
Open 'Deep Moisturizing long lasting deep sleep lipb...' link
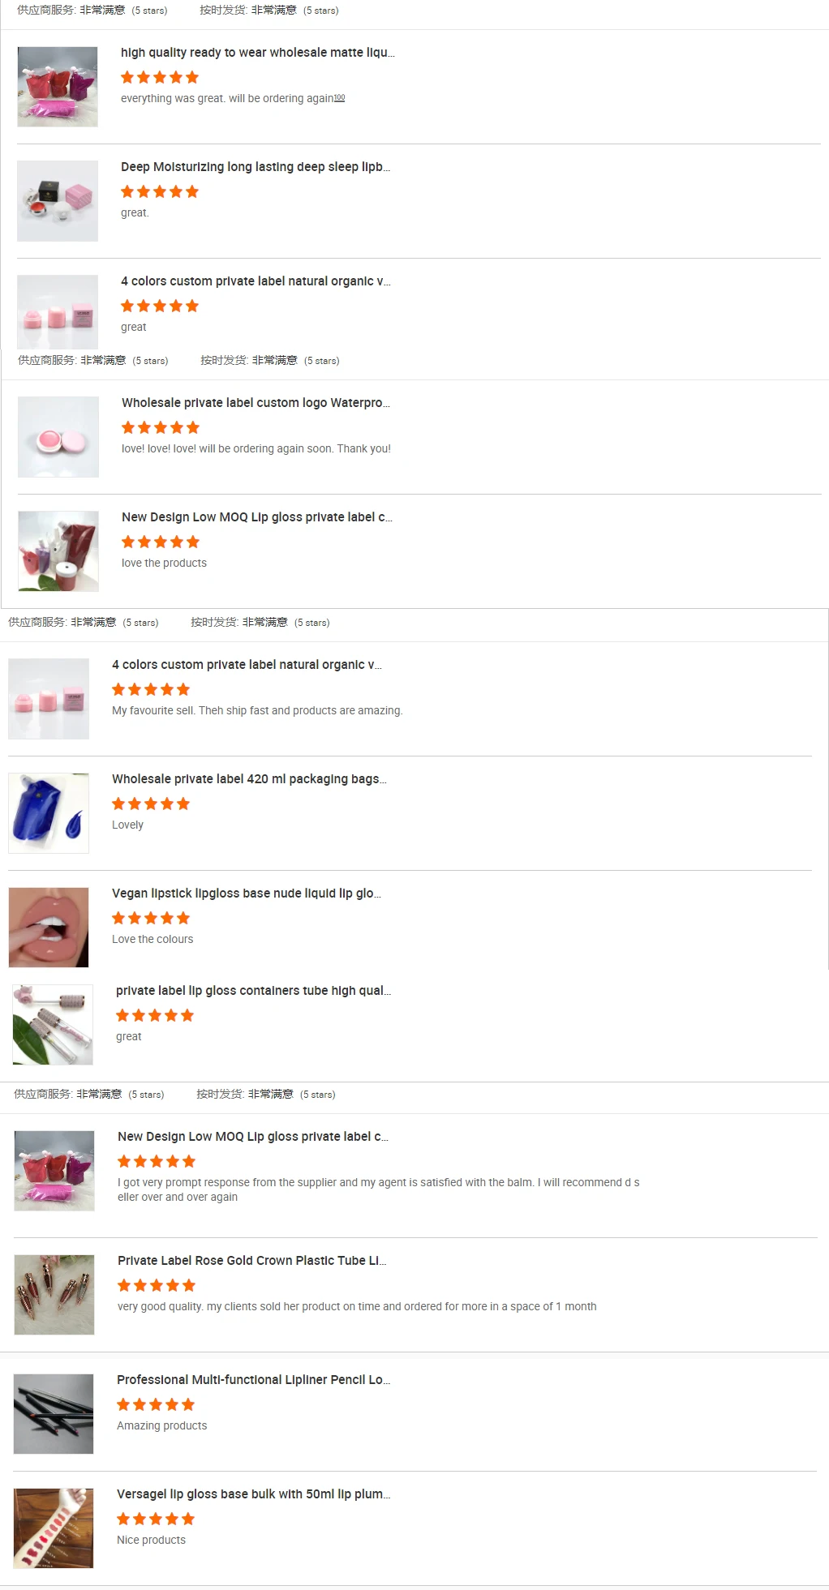click(x=256, y=167)
